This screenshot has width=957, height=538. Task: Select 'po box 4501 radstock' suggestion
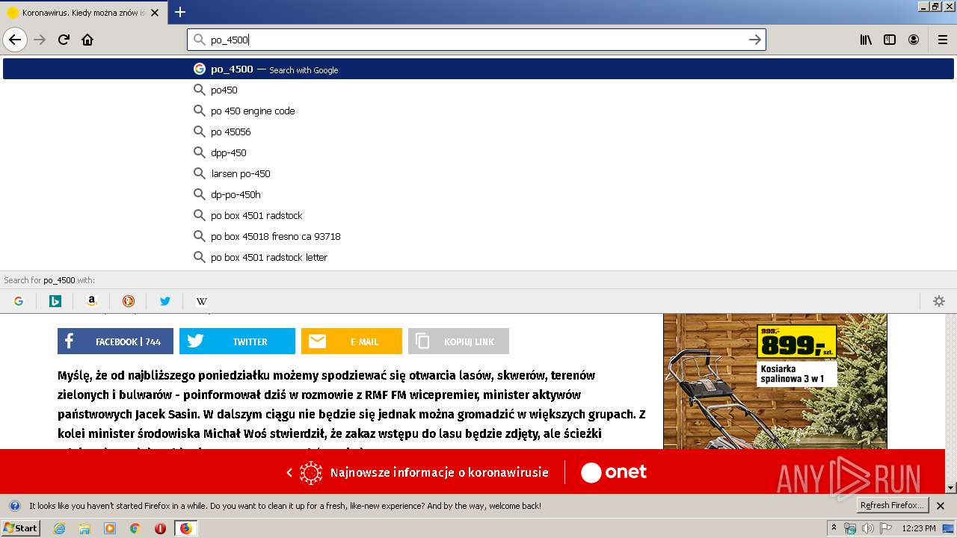point(478,215)
